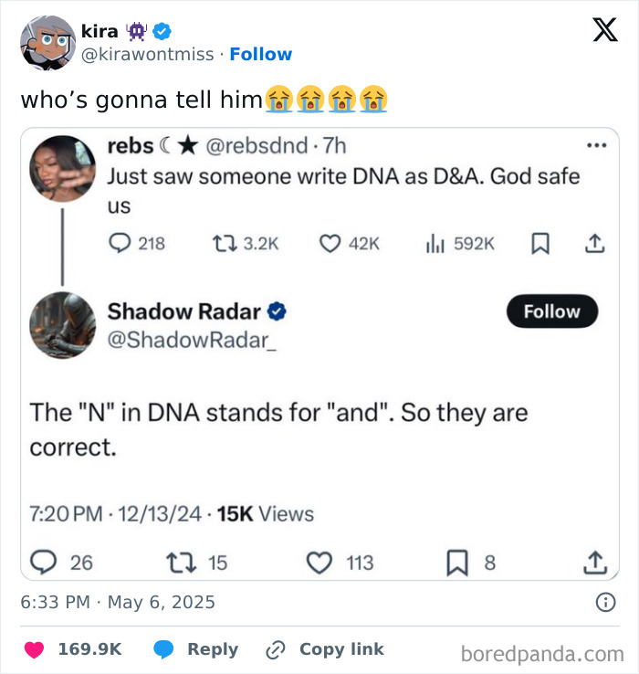639x674 pixels.
Task: Click Follow next to @kirawontmiss
Action: click(x=261, y=54)
